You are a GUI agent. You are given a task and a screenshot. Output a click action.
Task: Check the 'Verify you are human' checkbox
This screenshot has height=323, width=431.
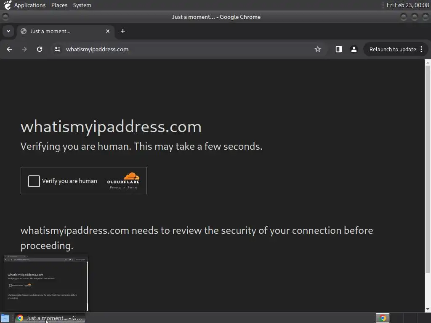[x=34, y=181]
